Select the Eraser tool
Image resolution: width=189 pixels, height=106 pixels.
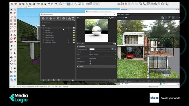pos(15,13)
